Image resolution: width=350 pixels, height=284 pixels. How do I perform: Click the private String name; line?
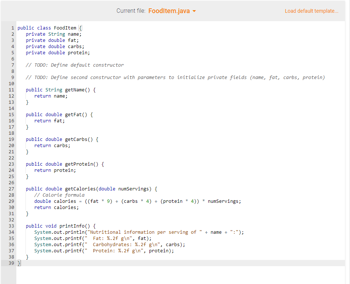click(x=53, y=34)
